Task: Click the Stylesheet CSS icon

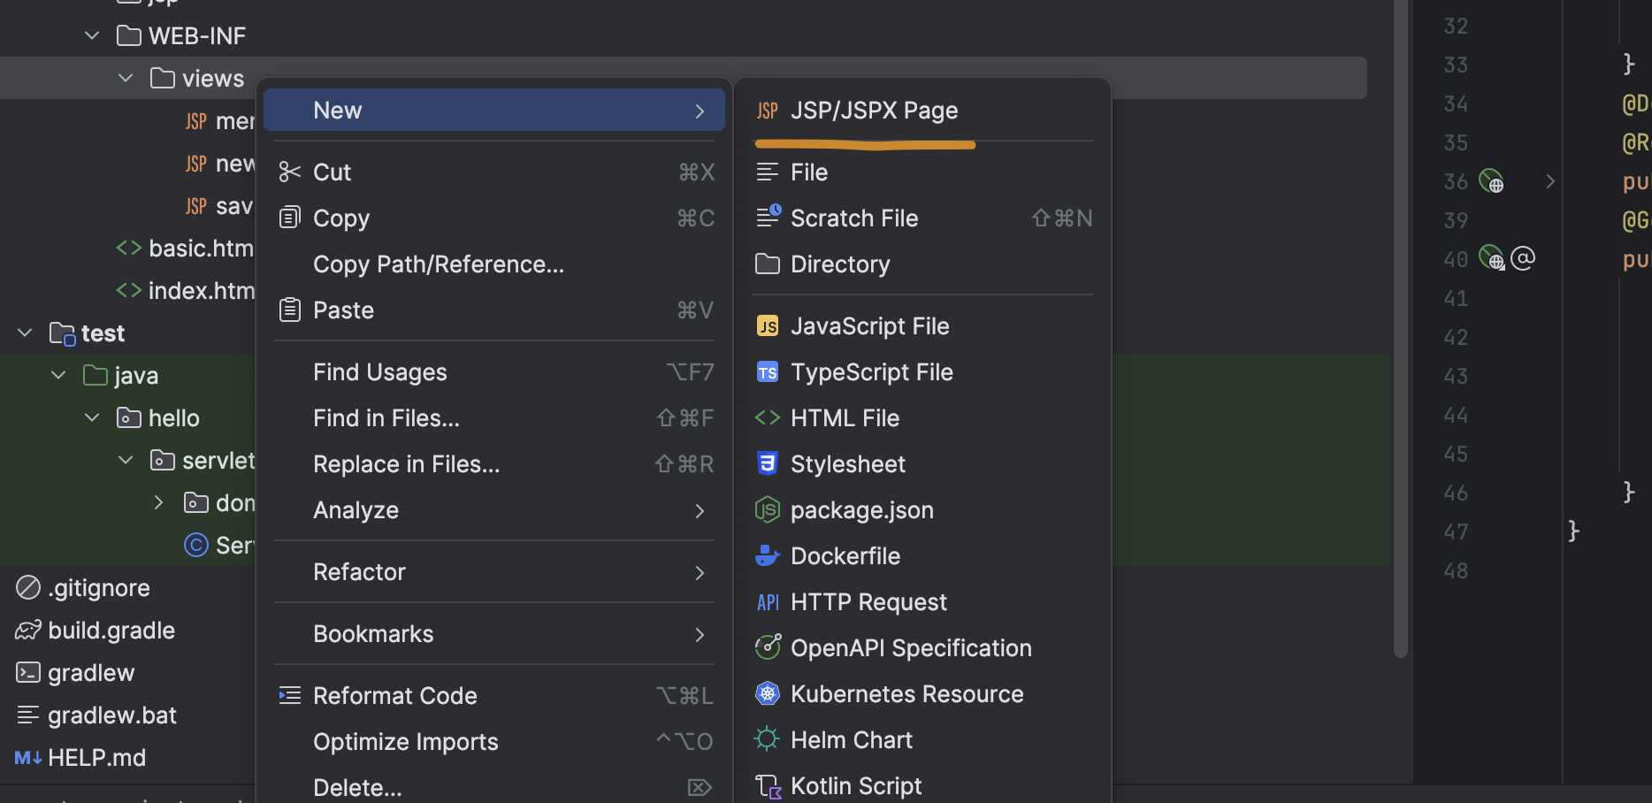Action: (x=768, y=464)
